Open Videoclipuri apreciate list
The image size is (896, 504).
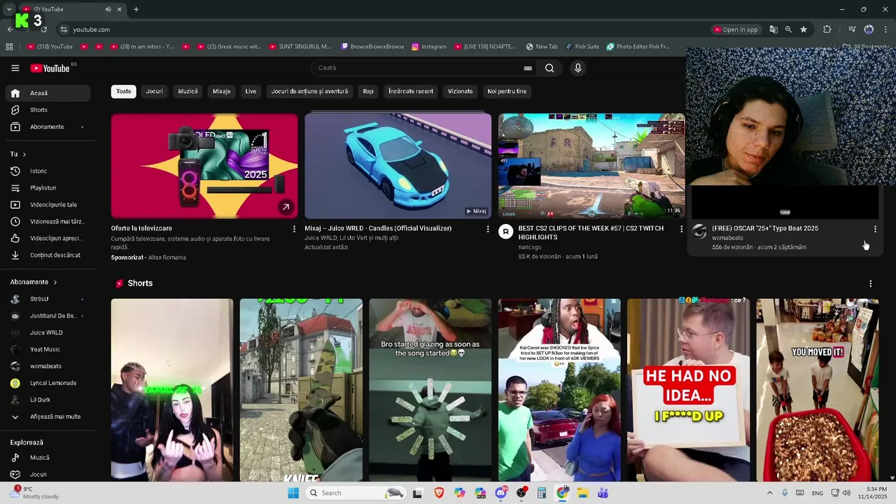pyautogui.click(x=48, y=238)
